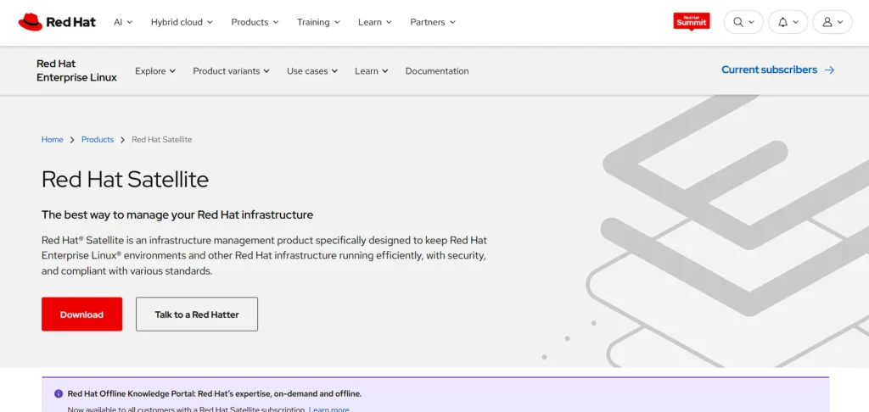Open the Use cases submenu

tap(311, 71)
